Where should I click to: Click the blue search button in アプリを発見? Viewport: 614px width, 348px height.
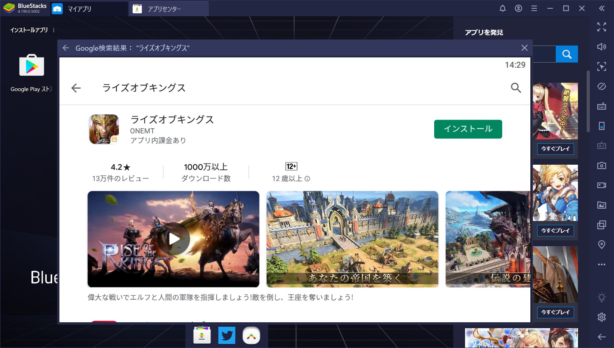pyautogui.click(x=567, y=54)
